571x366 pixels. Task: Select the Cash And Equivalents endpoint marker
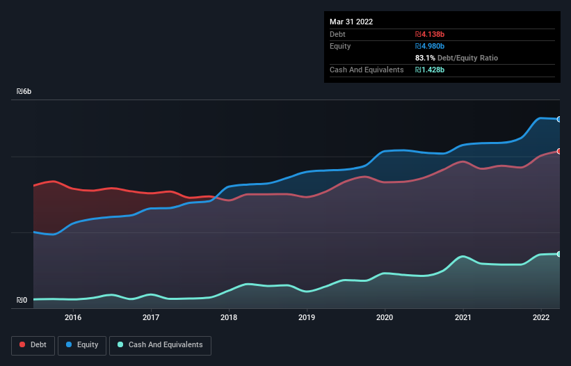[x=559, y=254]
